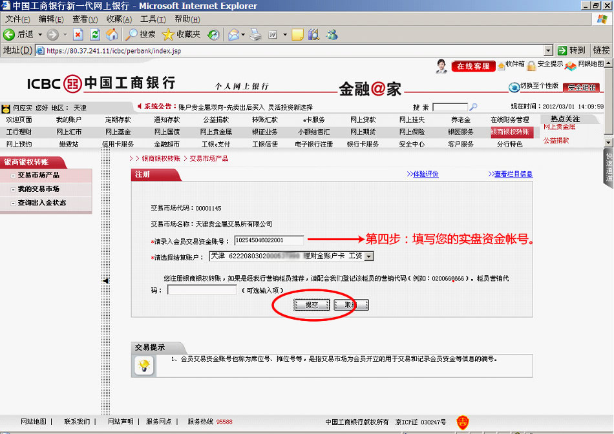Open the address bar dropdown arrow

coord(548,50)
